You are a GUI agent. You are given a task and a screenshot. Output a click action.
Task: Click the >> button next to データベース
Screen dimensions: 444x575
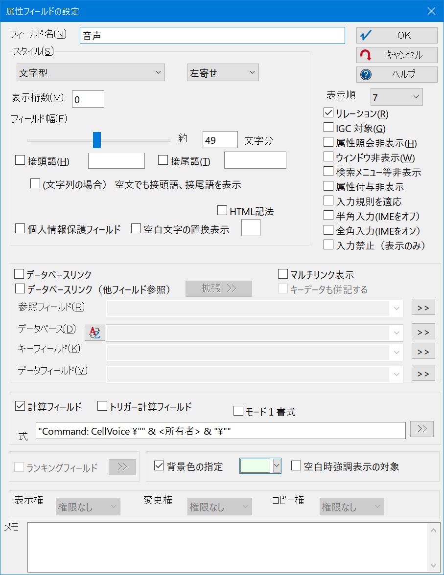click(x=423, y=332)
